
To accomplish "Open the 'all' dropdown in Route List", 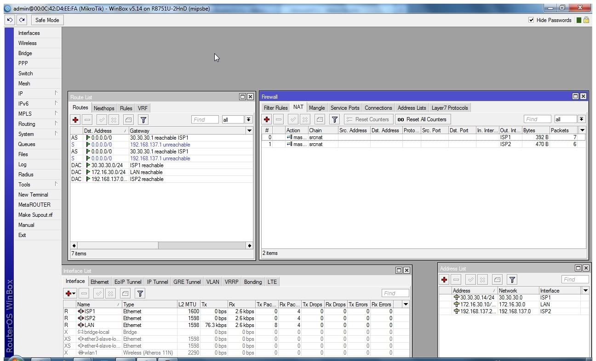I will (x=248, y=119).
